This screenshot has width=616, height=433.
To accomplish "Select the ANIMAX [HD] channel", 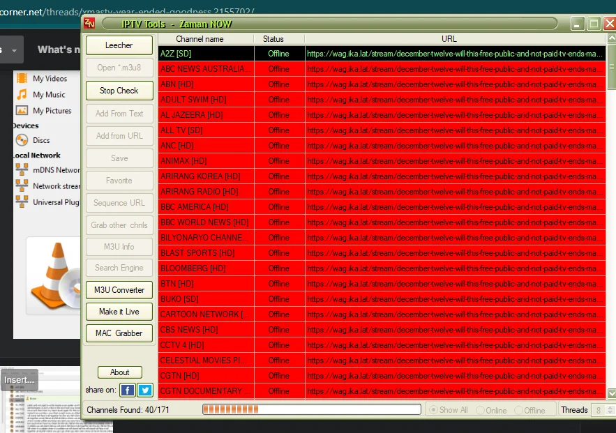I will coord(382,161).
